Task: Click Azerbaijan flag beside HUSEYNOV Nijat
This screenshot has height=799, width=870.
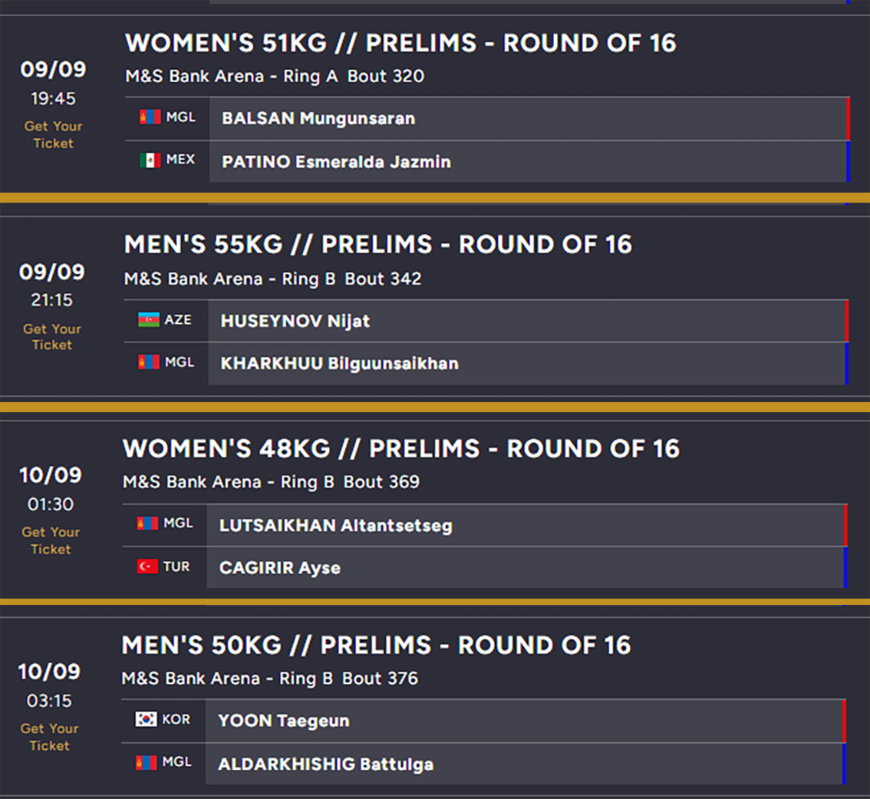Action: coord(149,319)
